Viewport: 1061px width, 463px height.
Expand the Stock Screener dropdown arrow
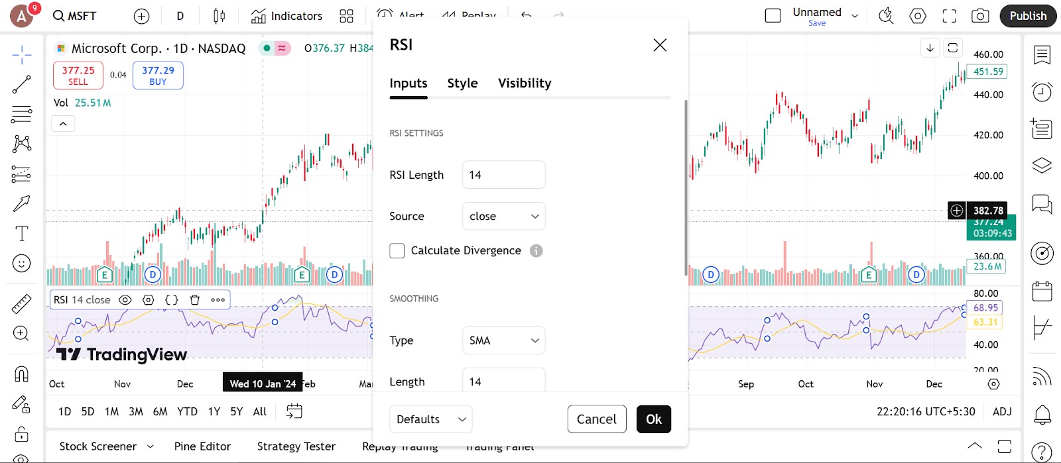[x=150, y=447]
